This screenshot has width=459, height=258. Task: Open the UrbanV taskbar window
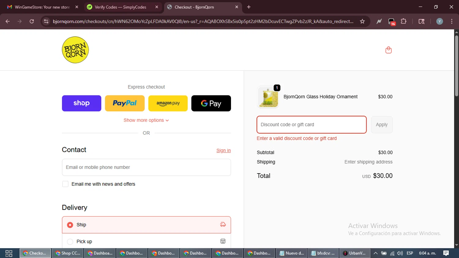click(355, 253)
